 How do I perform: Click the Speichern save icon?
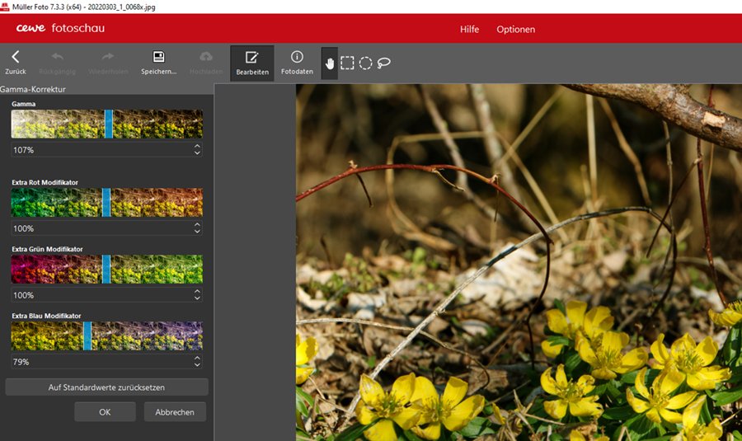159,58
